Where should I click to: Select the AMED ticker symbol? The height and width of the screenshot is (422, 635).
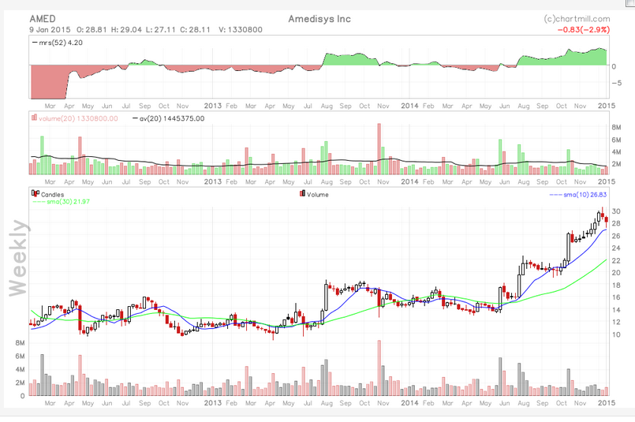click(43, 19)
